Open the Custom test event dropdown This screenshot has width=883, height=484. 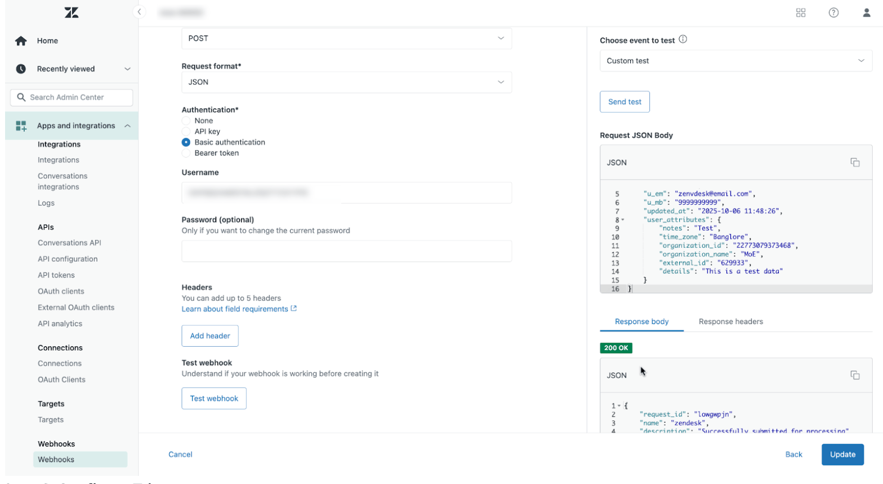click(x=736, y=61)
